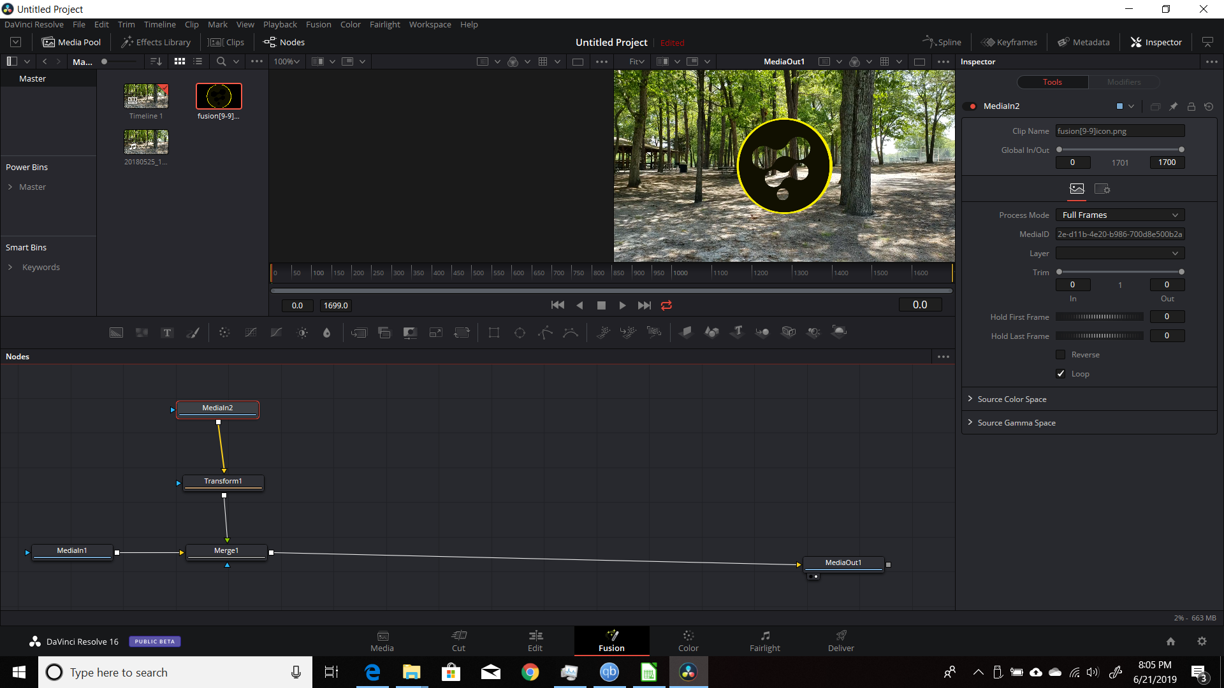Viewport: 1224px width, 688px height.
Task: Open the Fusion menu
Action: point(318,25)
